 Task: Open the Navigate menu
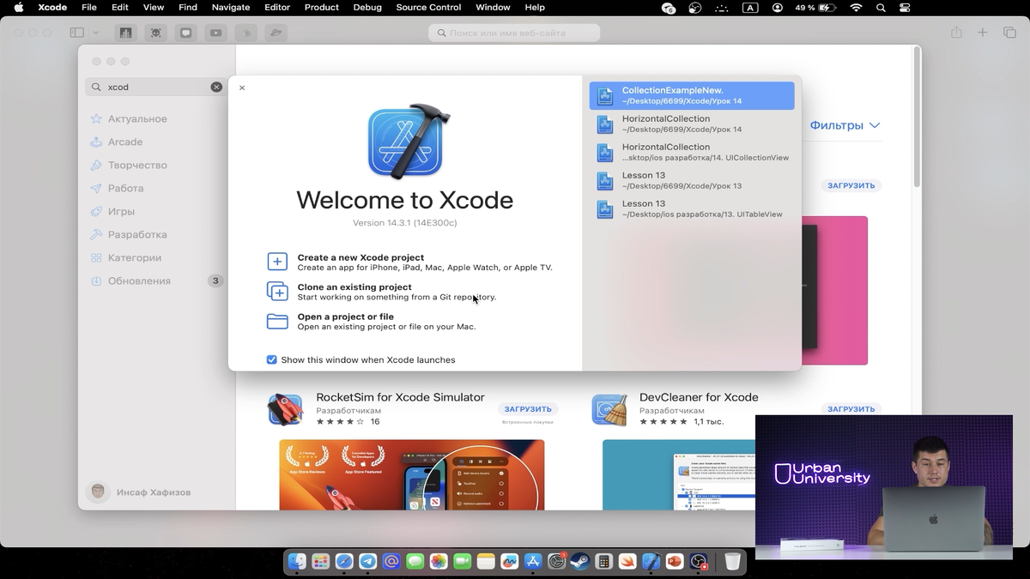[230, 8]
